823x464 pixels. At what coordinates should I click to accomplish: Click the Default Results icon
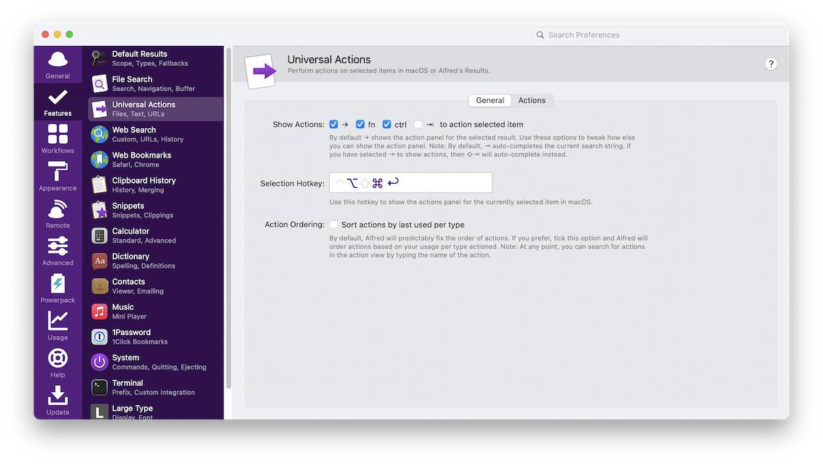pos(99,58)
